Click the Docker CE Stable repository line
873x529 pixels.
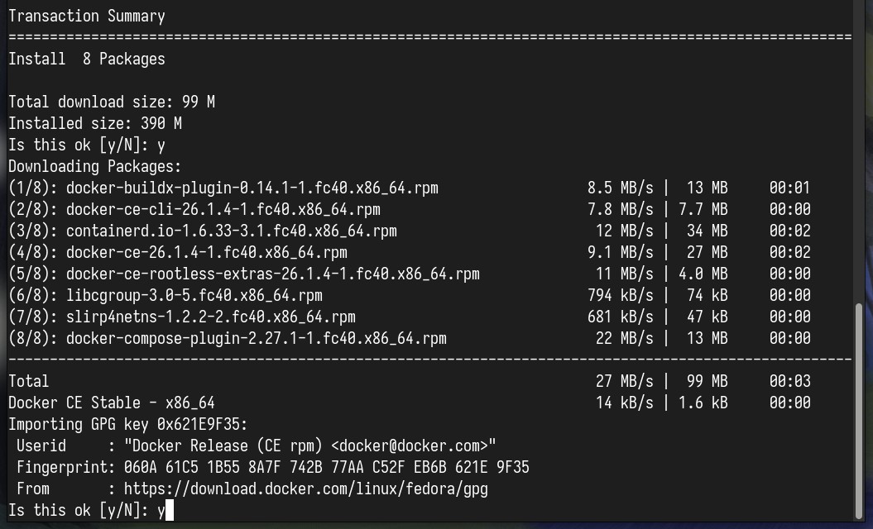(x=410, y=403)
